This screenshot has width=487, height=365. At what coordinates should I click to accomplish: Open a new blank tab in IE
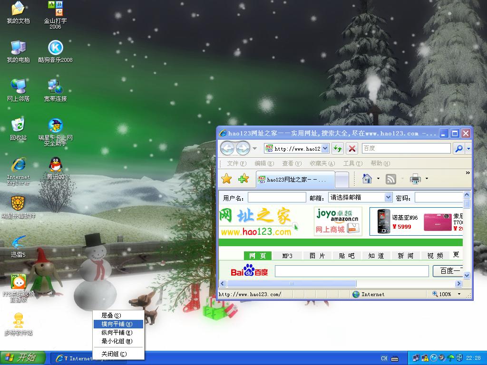click(x=342, y=180)
